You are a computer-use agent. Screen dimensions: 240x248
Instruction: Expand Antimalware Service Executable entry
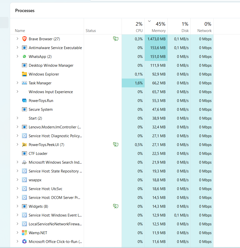pos(17,48)
